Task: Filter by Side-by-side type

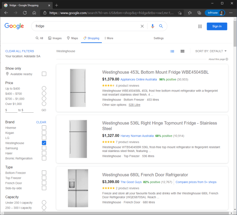Action: (x=44, y=188)
